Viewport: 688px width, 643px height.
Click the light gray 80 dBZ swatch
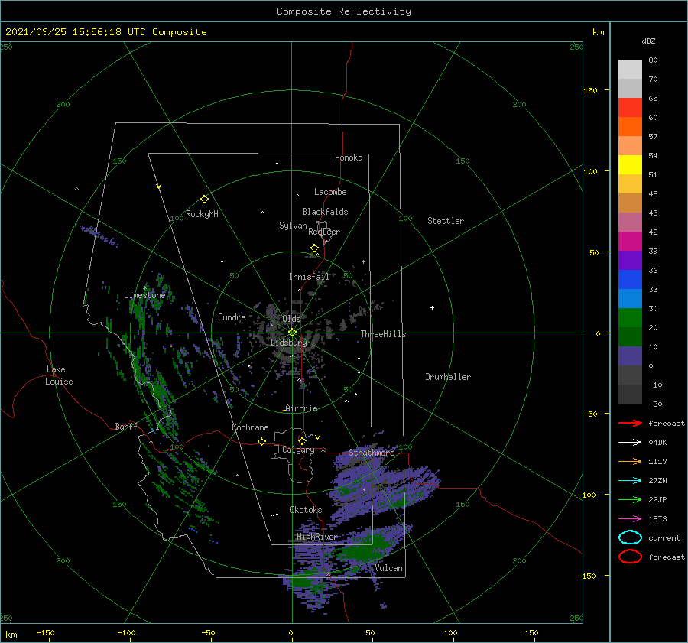tap(630, 69)
